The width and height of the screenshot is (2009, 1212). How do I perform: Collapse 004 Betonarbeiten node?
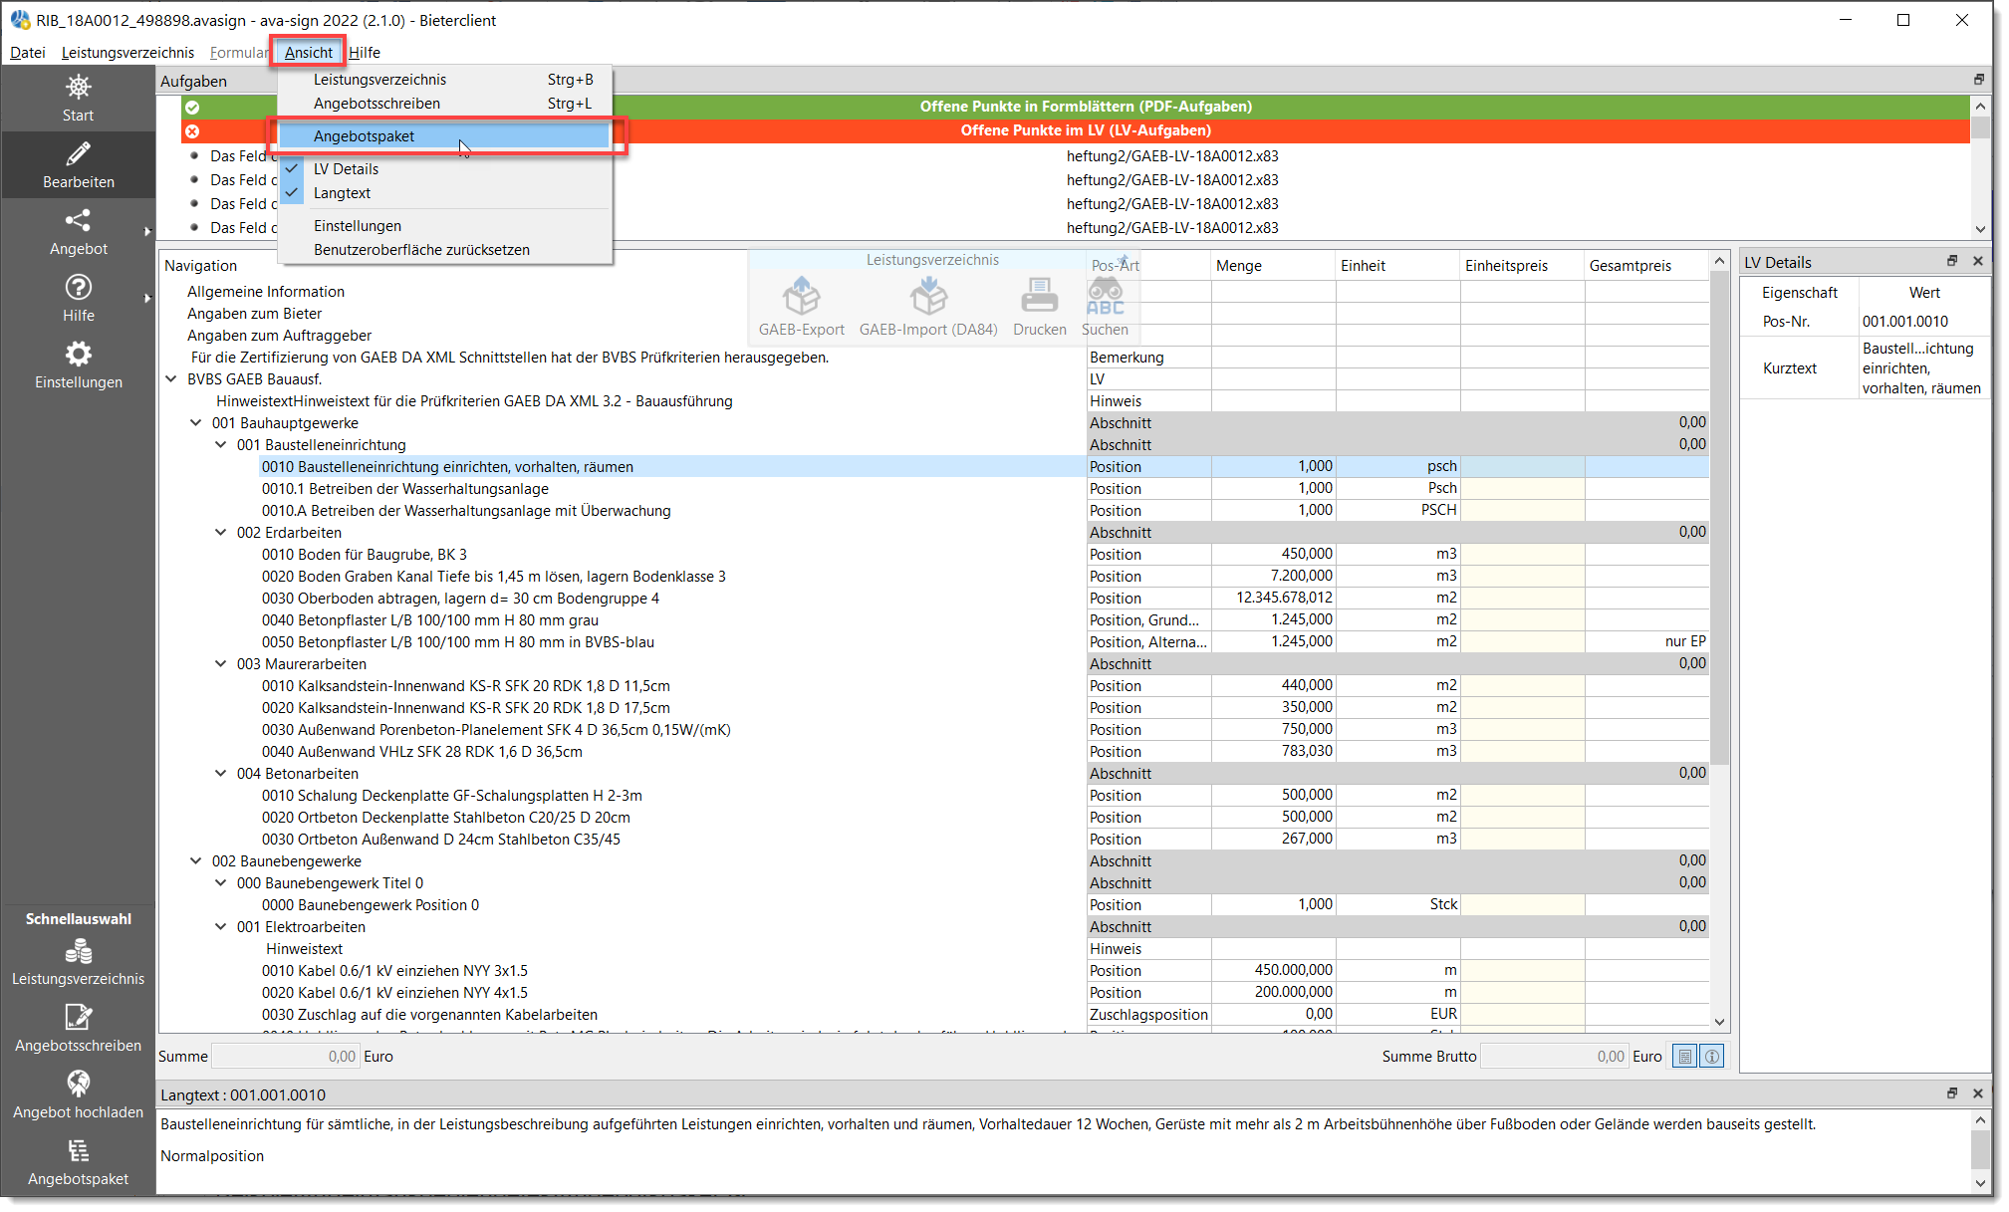[221, 773]
